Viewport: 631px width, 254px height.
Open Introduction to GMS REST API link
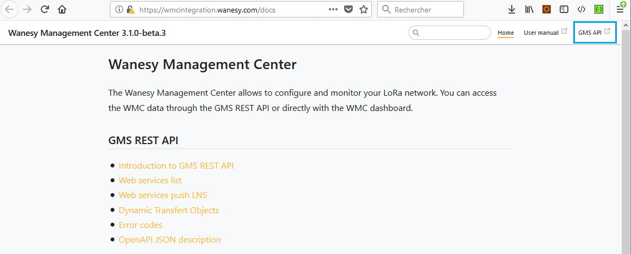[x=176, y=166]
